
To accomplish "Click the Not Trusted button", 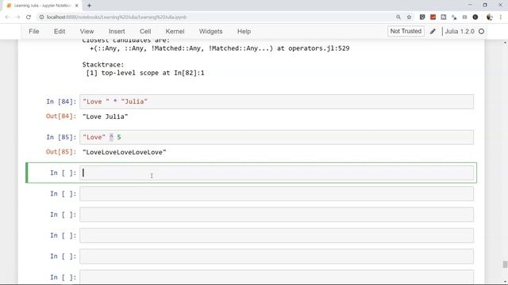I will [406, 31].
